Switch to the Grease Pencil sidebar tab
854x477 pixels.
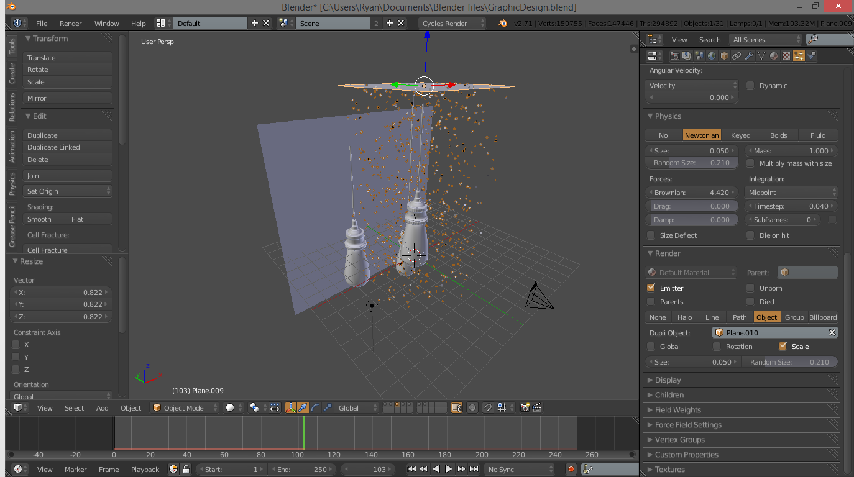[x=12, y=225]
